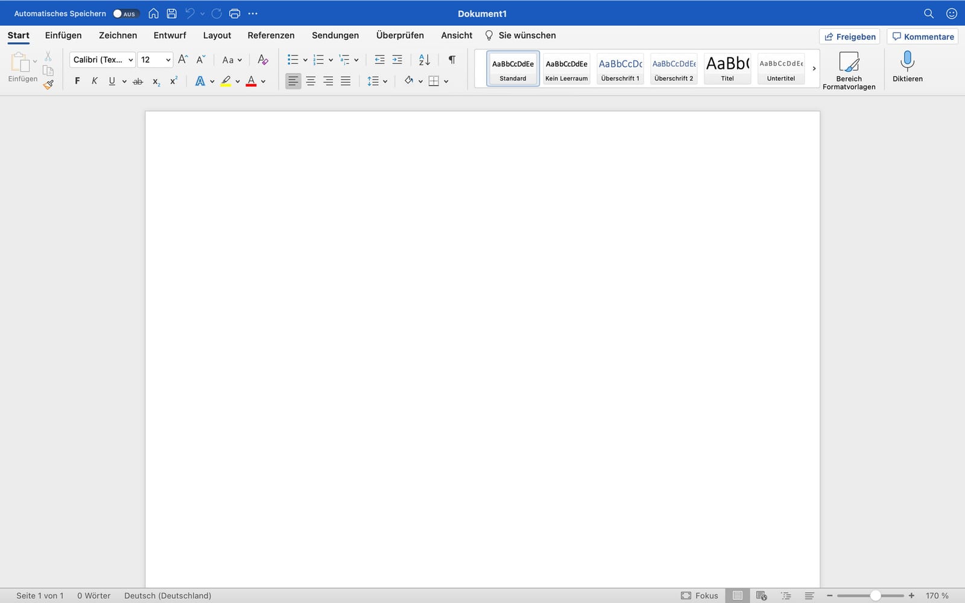Viewport: 965px width, 603px height.
Task: Switch to the Überprüfen tab
Action: (400, 35)
